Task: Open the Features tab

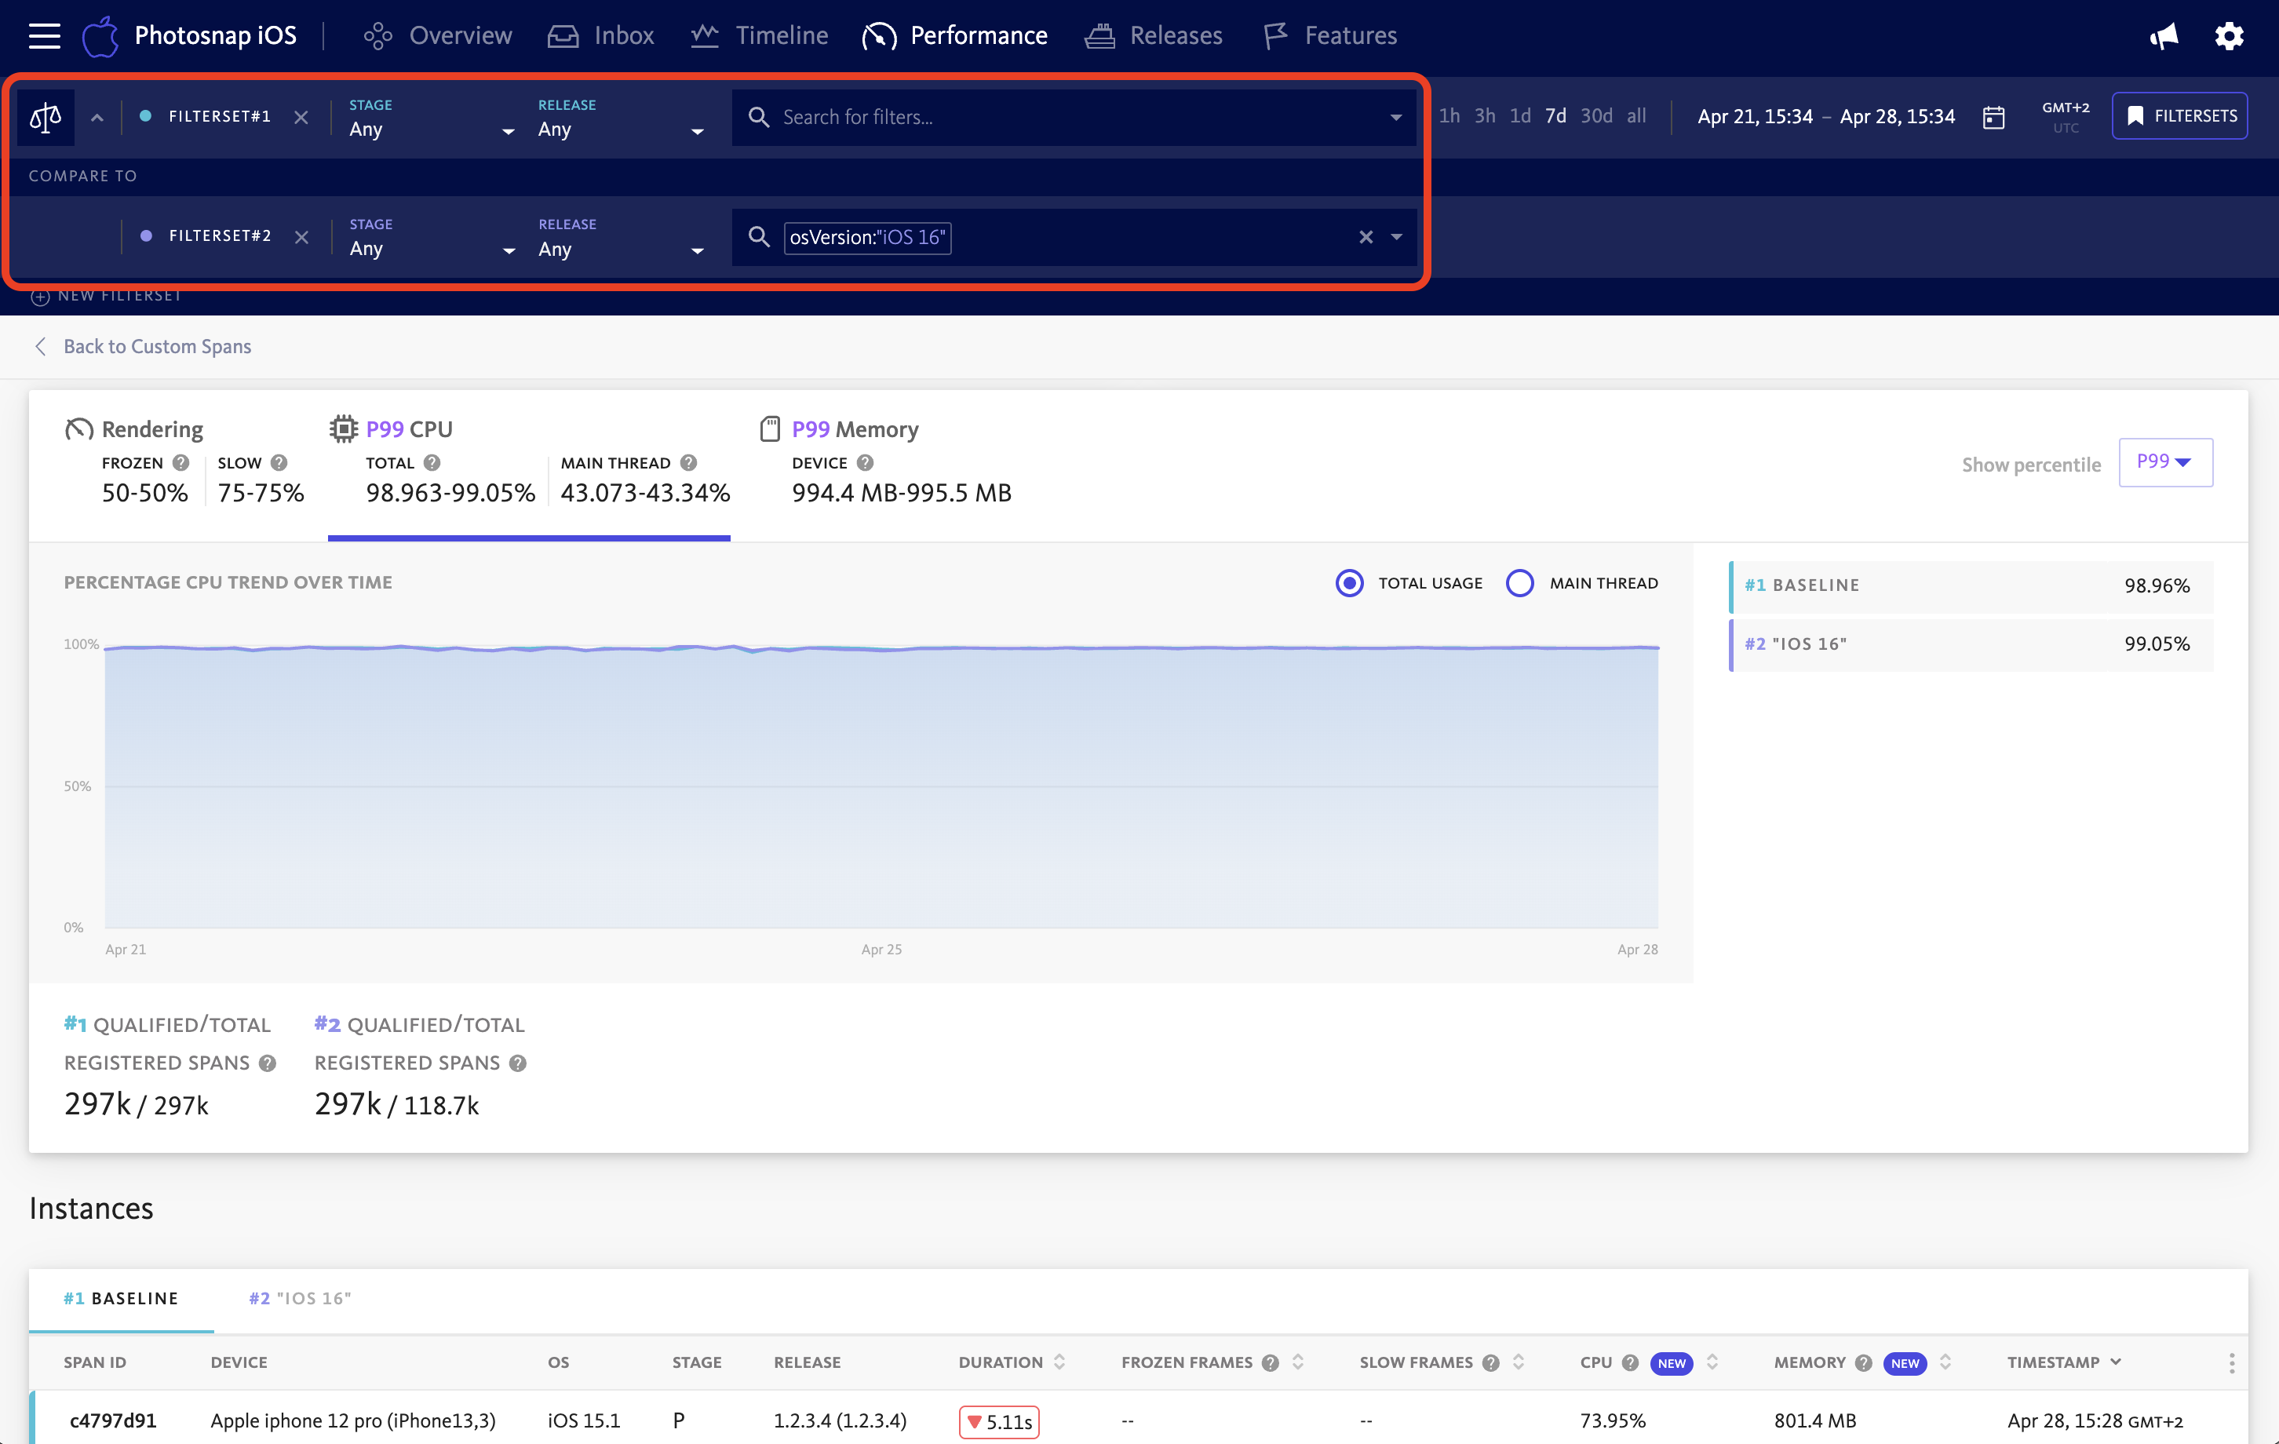Action: tap(1331, 36)
